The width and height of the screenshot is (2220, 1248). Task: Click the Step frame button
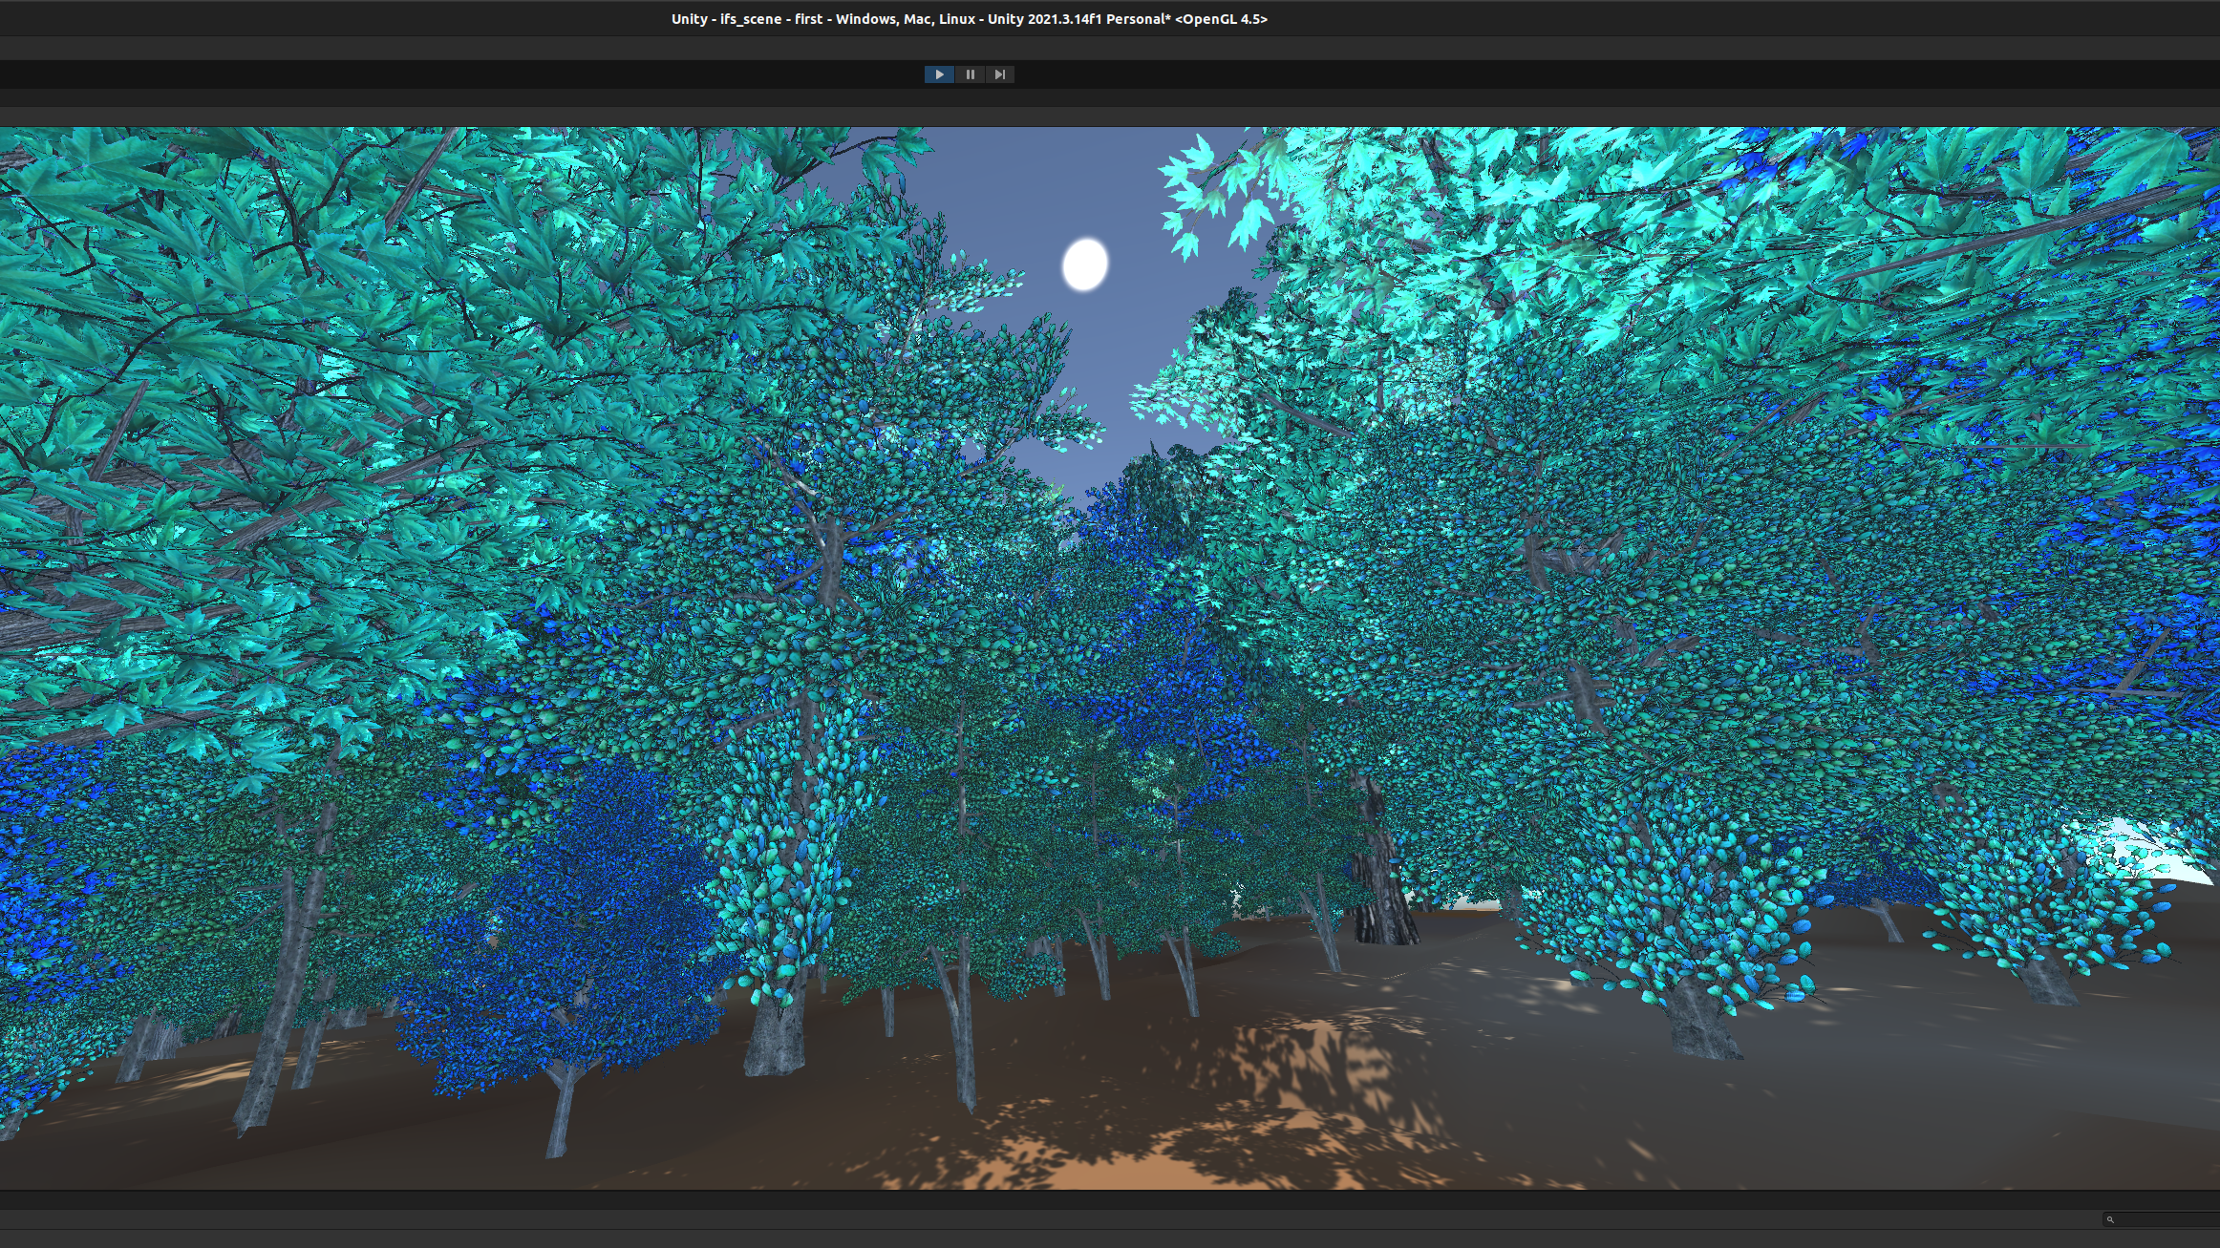click(999, 74)
